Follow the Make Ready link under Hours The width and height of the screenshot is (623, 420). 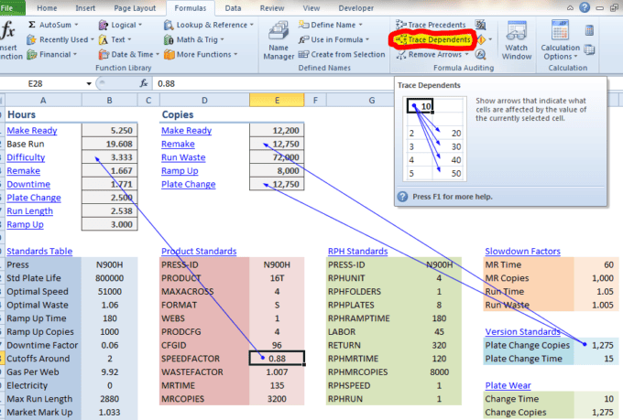[x=32, y=131]
